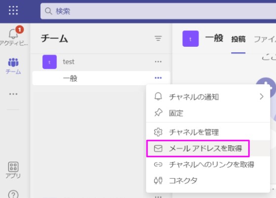The width and height of the screenshot is (276, 198).
Task: Select the test team row
Action: click(101, 62)
